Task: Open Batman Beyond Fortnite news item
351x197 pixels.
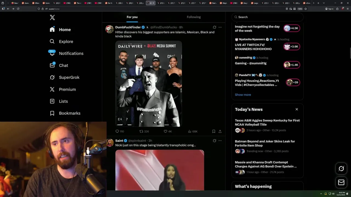Action: pyautogui.click(x=267, y=146)
